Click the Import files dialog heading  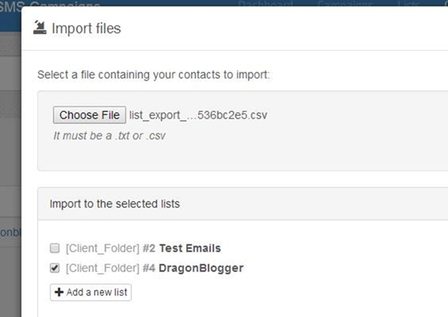86,29
